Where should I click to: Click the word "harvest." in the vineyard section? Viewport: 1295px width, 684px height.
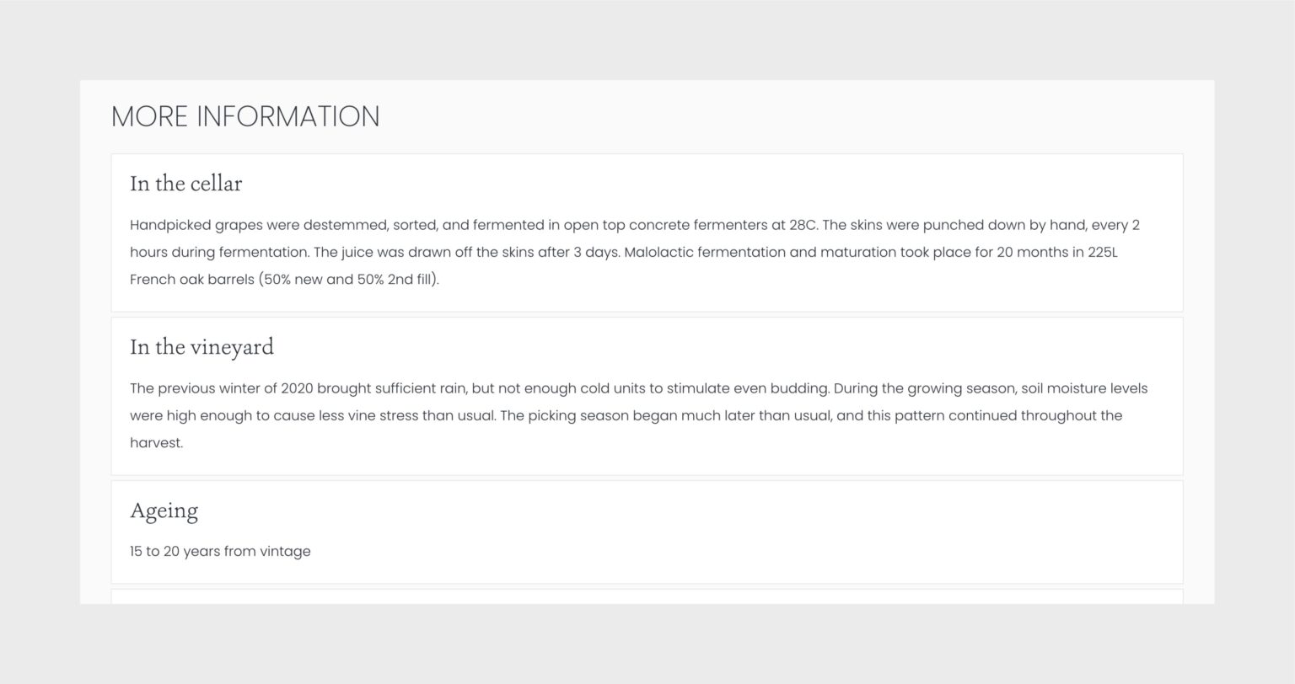click(156, 442)
